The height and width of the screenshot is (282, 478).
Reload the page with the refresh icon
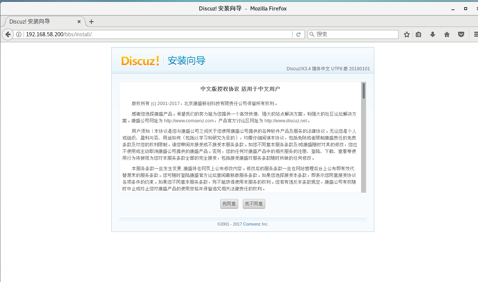299,34
